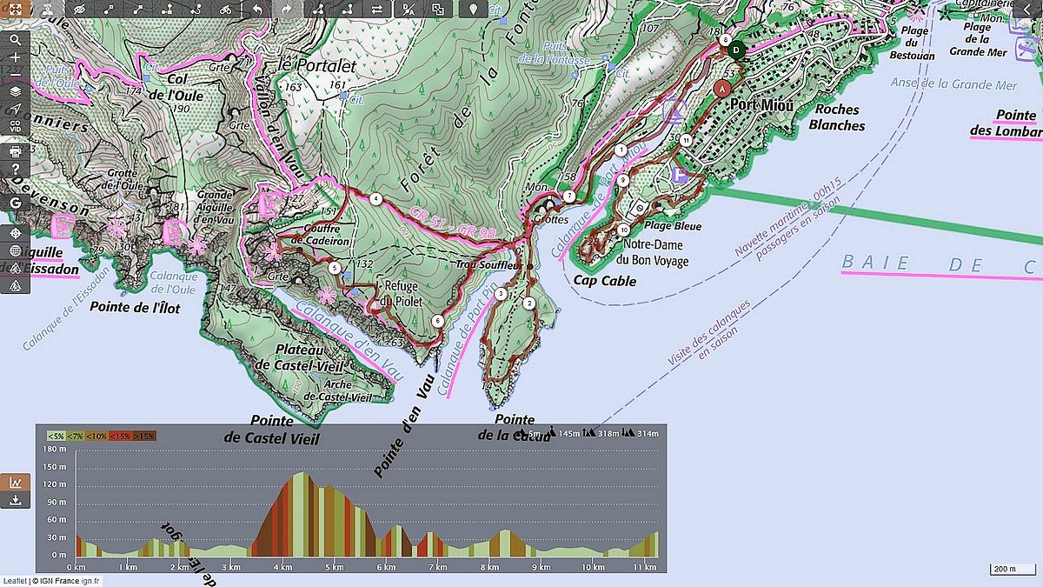Select the map pin marker tool
The image size is (1043, 587).
point(473,9)
